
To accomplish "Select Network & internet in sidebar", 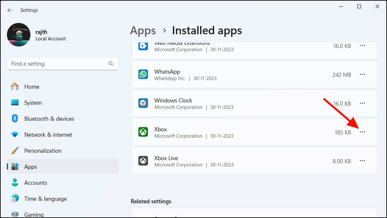I will [48, 135].
